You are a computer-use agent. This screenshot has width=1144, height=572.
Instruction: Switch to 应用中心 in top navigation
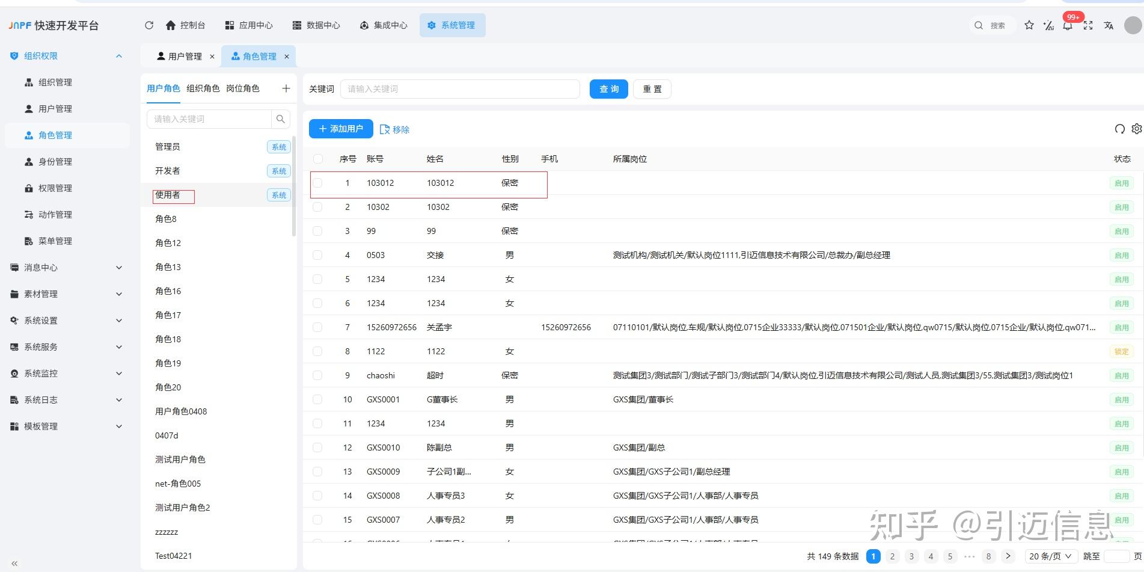tap(249, 25)
